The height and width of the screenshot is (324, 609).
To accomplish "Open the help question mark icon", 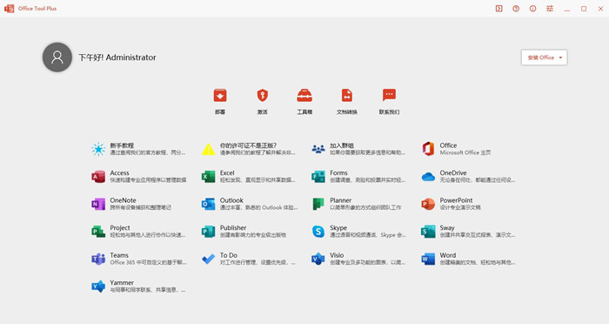I will pyautogui.click(x=516, y=9).
